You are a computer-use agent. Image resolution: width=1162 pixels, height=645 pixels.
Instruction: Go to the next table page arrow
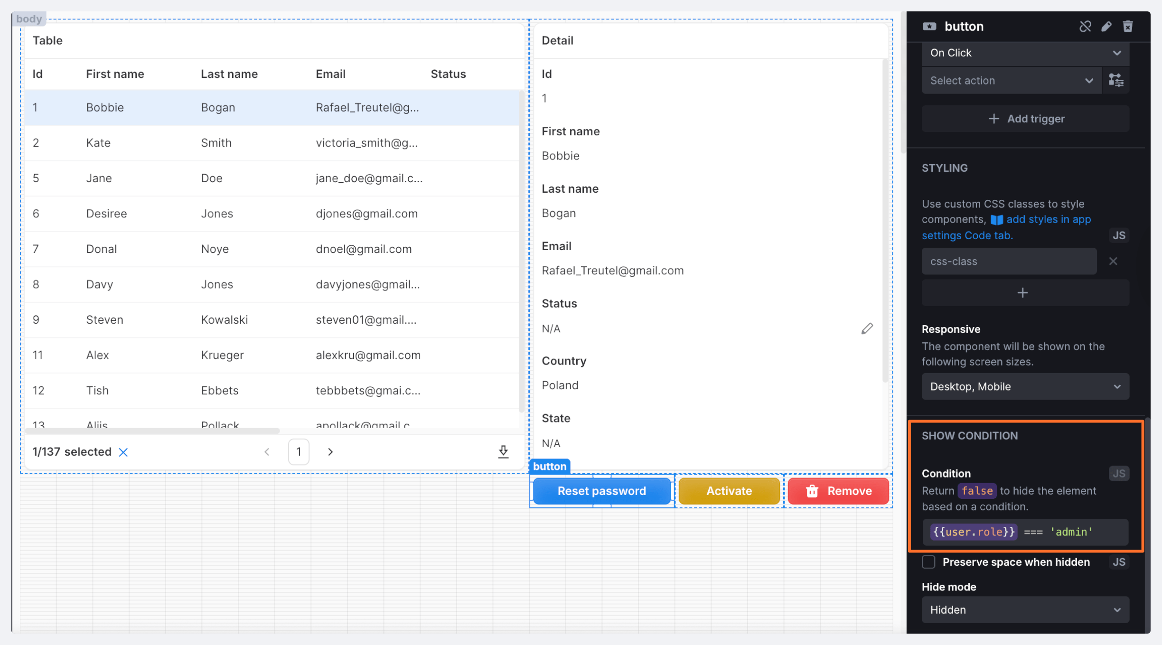330,452
